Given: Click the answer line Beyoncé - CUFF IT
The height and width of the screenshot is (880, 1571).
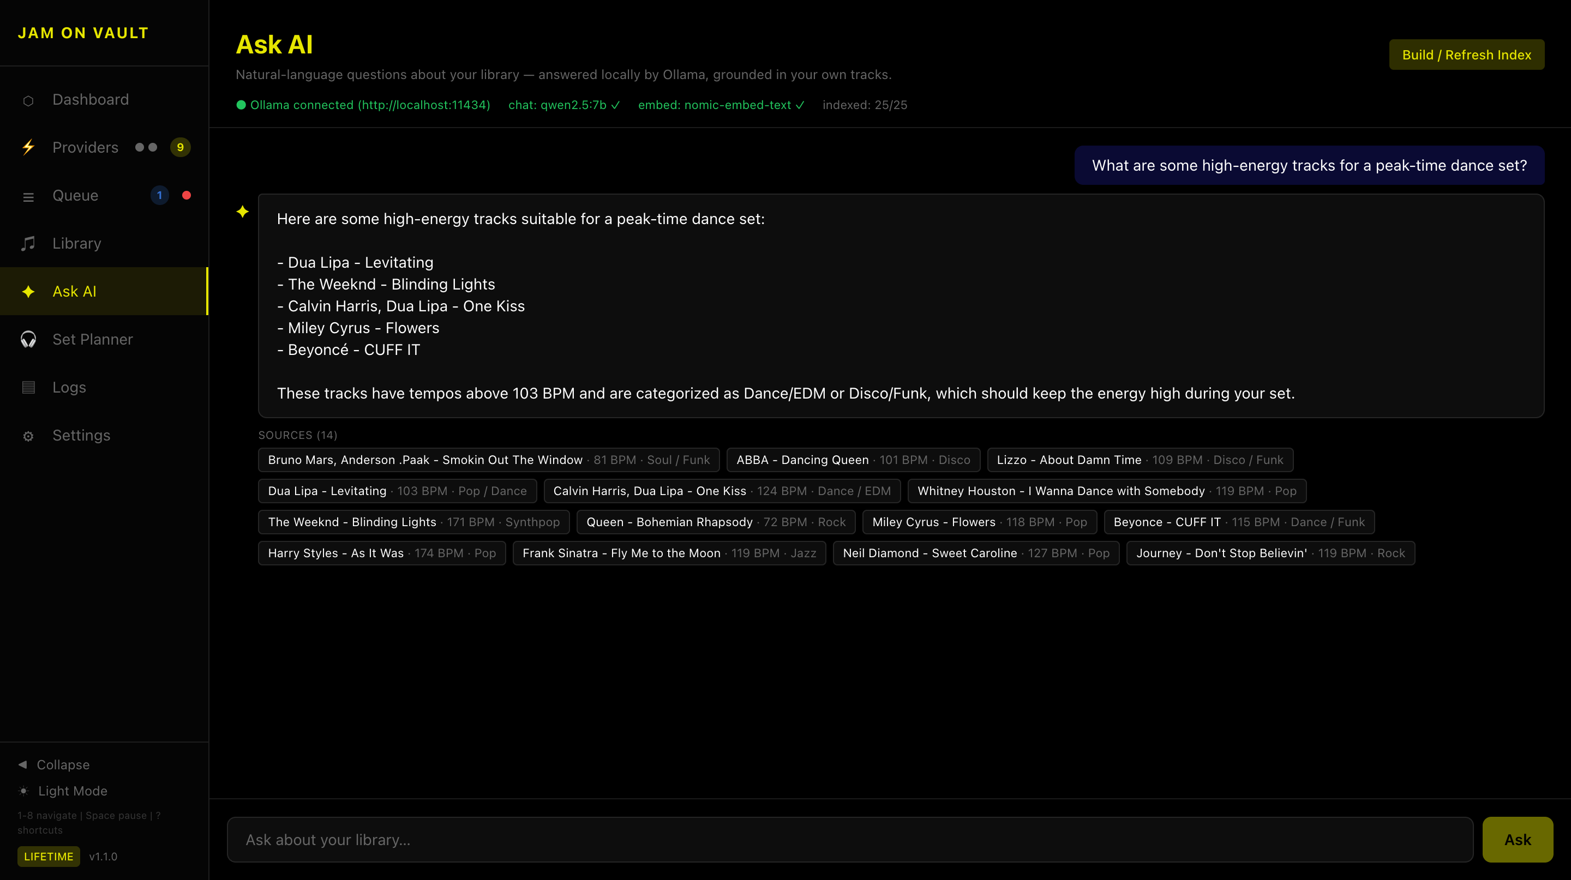Looking at the screenshot, I should coord(348,350).
